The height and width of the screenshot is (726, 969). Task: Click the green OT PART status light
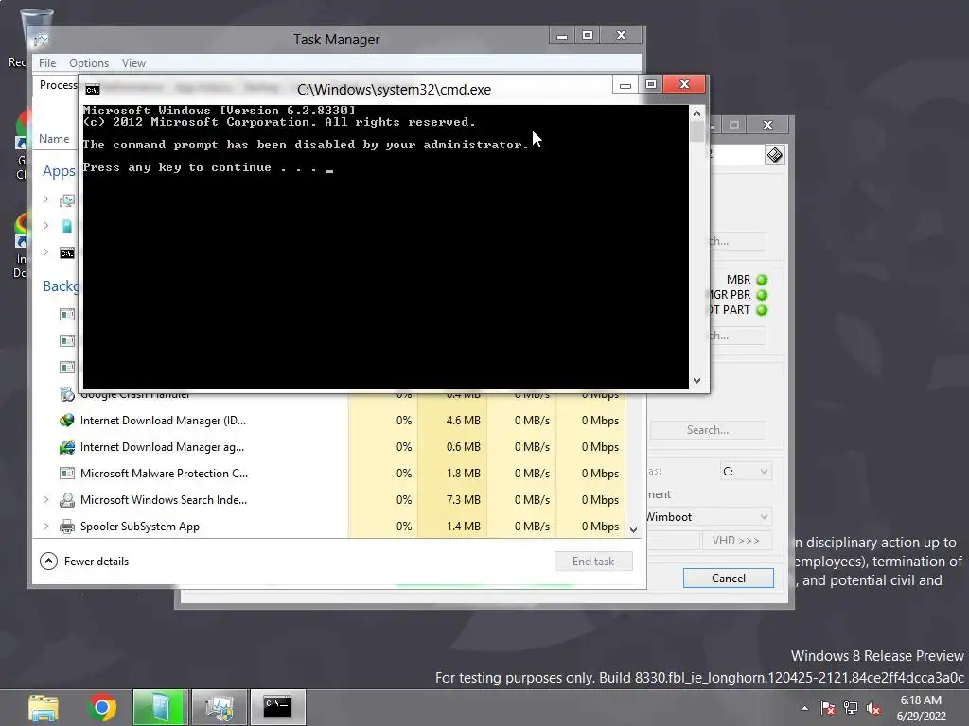[762, 310]
